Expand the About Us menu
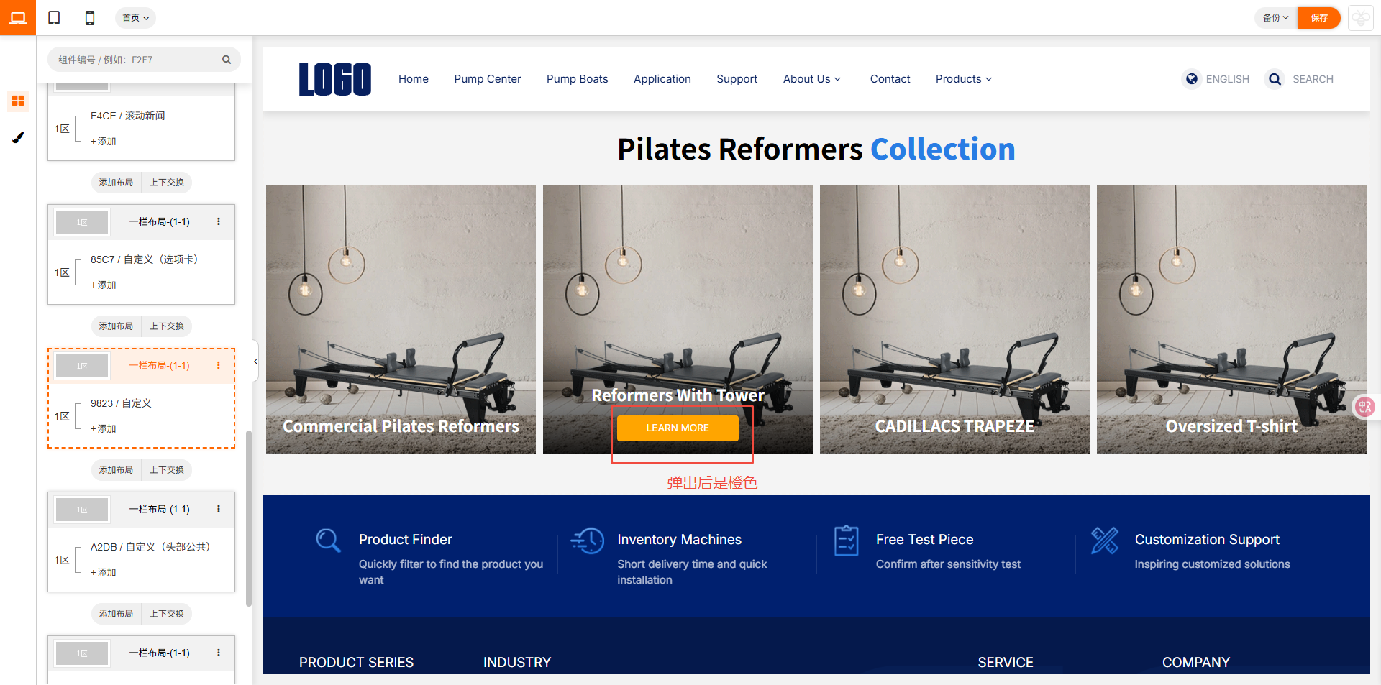Screen dimensions: 1381x685 coord(812,79)
